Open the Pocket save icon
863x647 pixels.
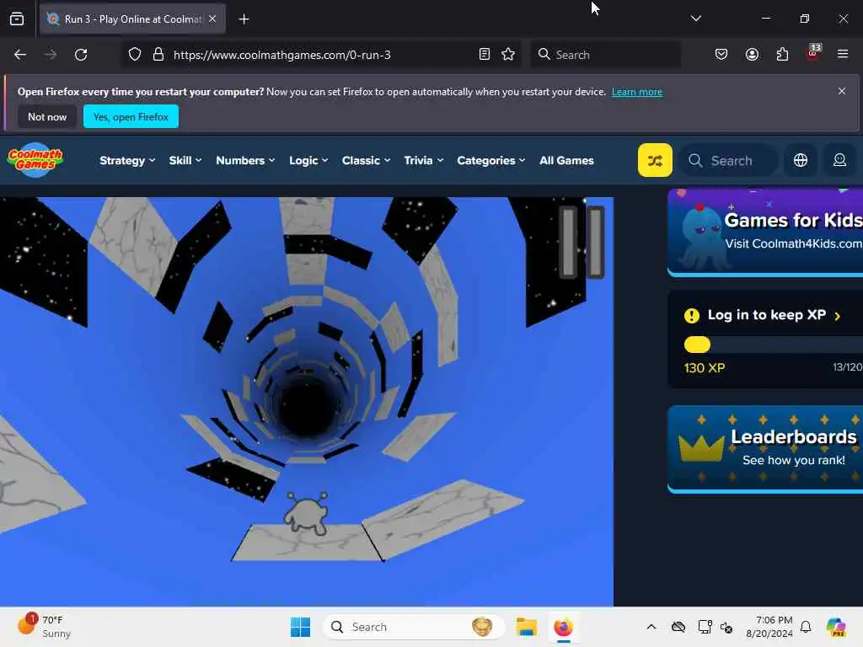point(721,55)
